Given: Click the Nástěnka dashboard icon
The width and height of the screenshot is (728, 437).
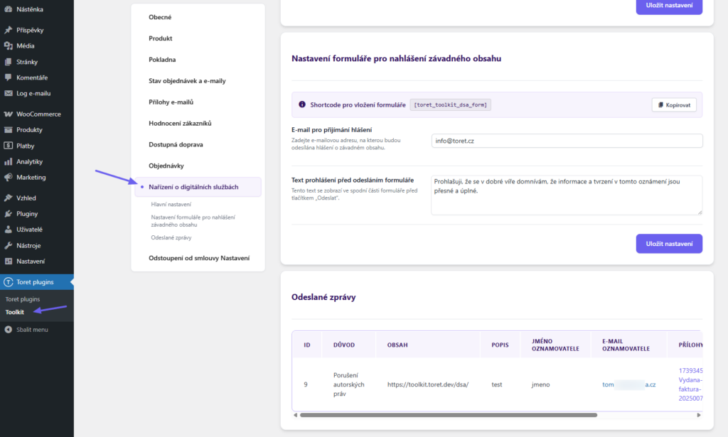Looking at the screenshot, I should pos(8,9).
